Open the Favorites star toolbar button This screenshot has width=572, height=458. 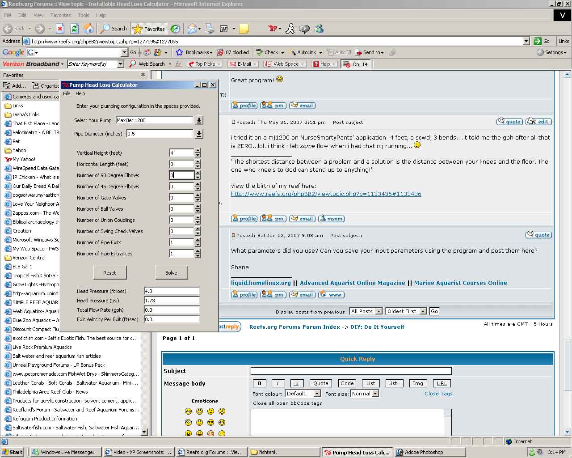[149, 29]
